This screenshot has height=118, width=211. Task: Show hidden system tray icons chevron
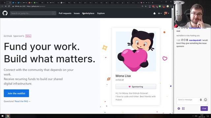pyautogui.click(x=193, y=116)
